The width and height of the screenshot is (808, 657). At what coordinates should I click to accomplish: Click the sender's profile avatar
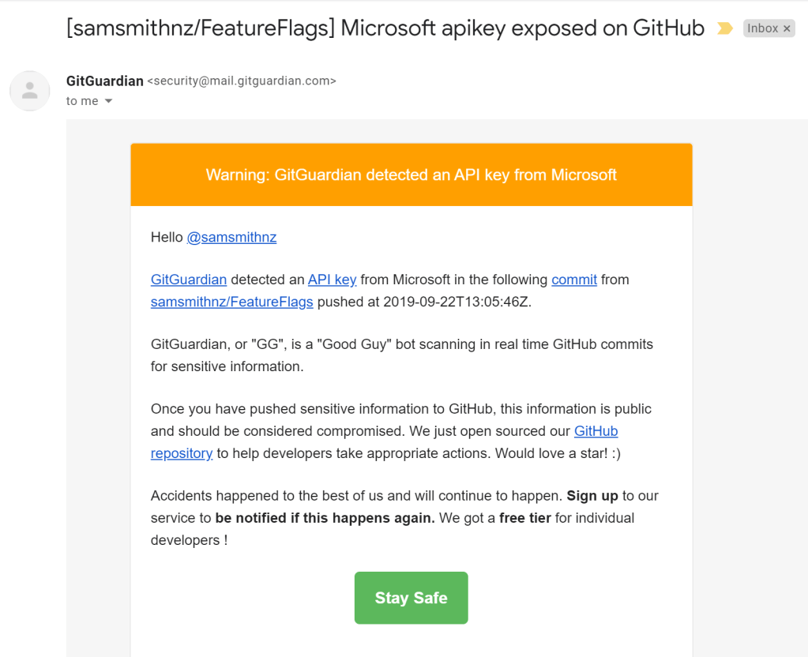click(x=30, y=91)
